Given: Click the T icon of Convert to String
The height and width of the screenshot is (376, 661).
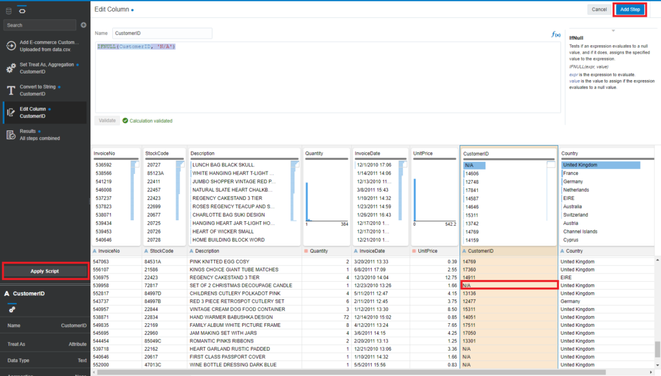Looking at the screenshot, I should pyautogui.click(x=11, y=90).
